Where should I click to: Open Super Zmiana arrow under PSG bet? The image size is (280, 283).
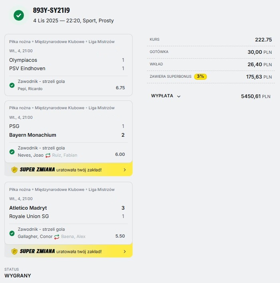(125, 170)
